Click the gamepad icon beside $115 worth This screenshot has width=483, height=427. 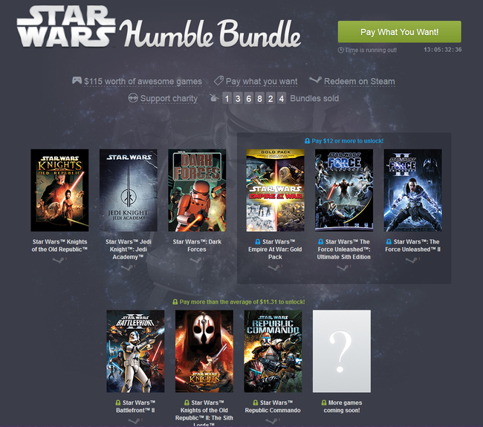(77, 81)
